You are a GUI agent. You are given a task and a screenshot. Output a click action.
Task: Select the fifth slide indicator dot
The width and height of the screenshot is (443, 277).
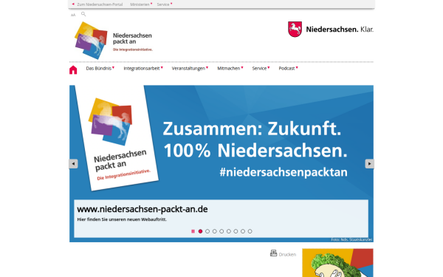229,231
